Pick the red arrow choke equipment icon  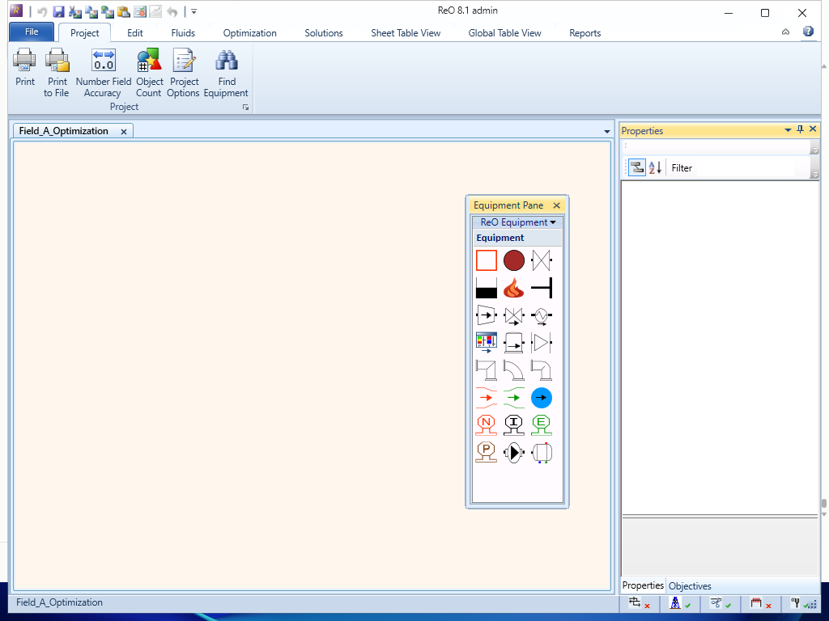(487, 398)
